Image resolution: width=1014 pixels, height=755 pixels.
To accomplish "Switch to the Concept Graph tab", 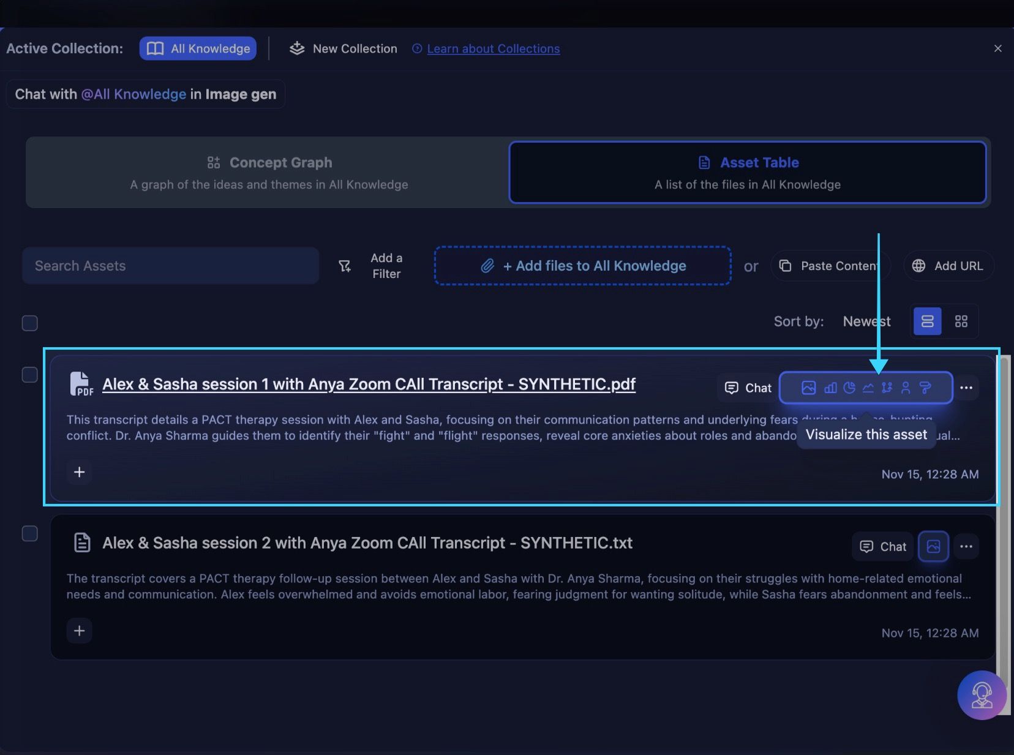I will point(269,173).
